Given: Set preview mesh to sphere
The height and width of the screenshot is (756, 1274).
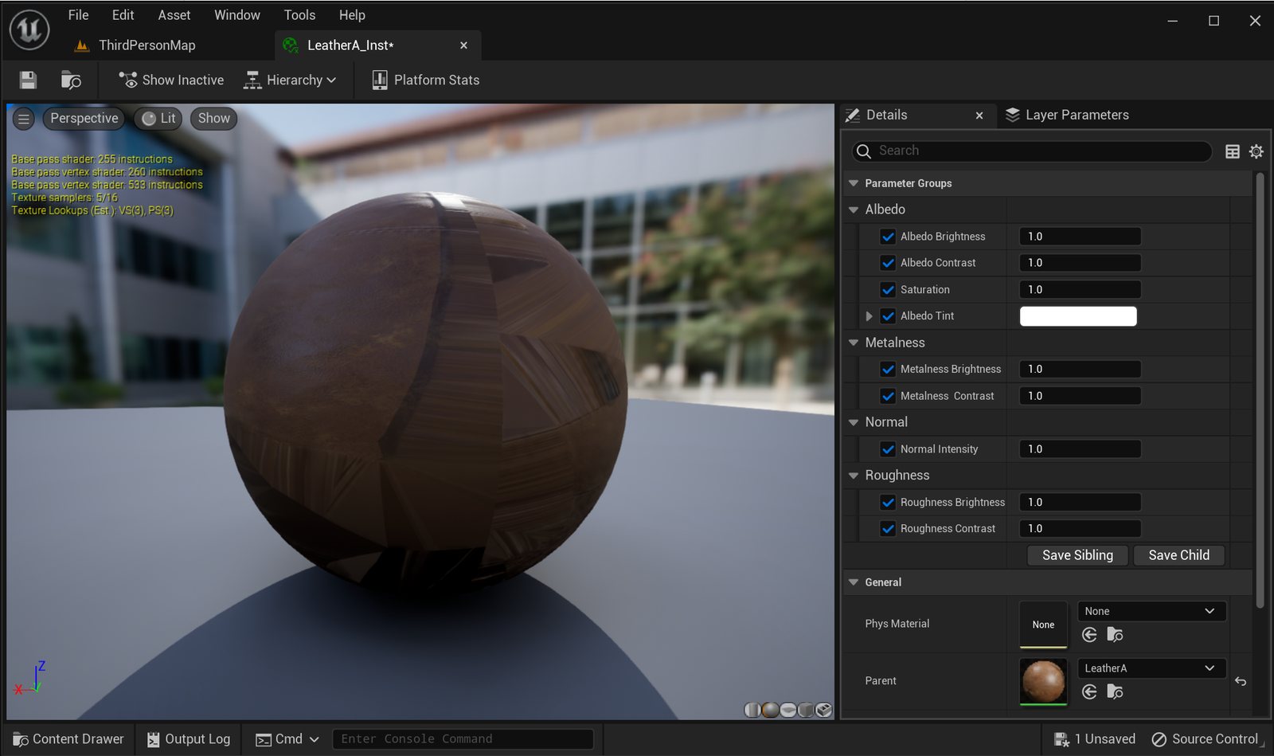Looking at the screenshot, I should click(770, 709).
